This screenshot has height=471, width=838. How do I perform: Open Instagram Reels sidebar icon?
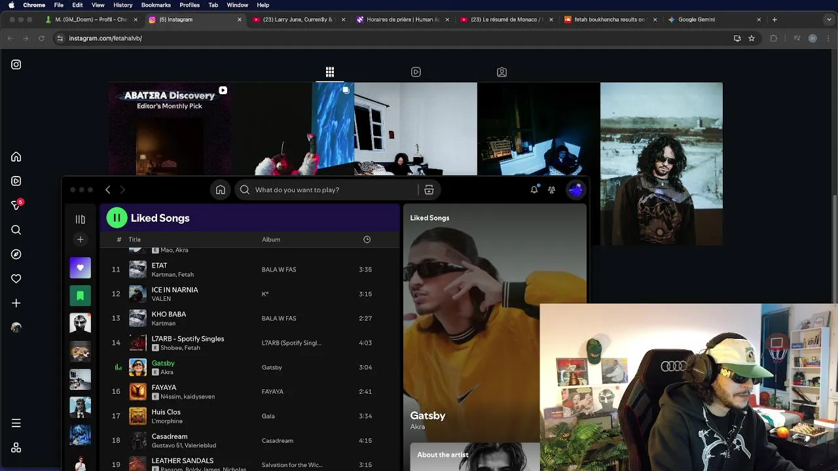(x=16, y=181)
